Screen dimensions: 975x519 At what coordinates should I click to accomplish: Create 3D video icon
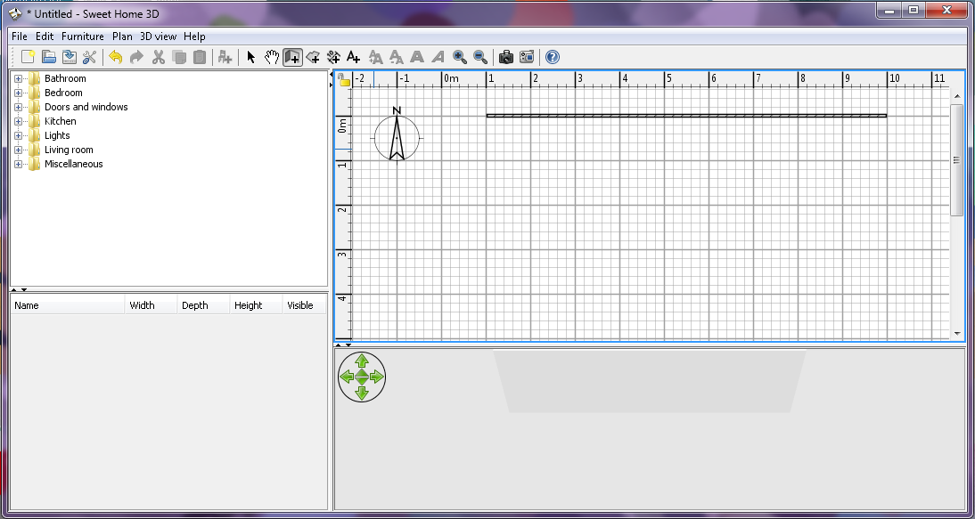coord(527,57)
